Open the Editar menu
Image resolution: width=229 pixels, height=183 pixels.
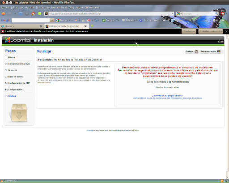(x=14, y=8)
